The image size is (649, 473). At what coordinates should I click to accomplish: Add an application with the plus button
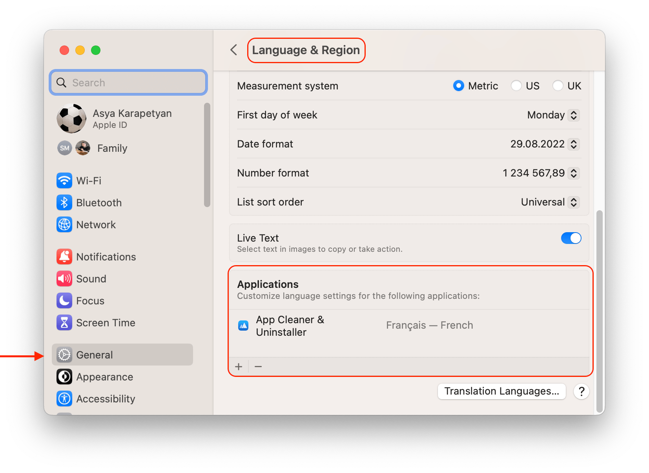click(239, 366)
